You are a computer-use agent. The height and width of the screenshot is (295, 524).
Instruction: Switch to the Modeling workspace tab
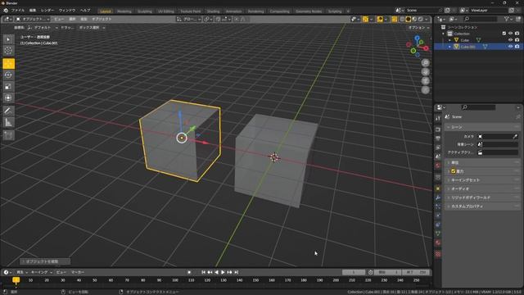click(124, 11)
